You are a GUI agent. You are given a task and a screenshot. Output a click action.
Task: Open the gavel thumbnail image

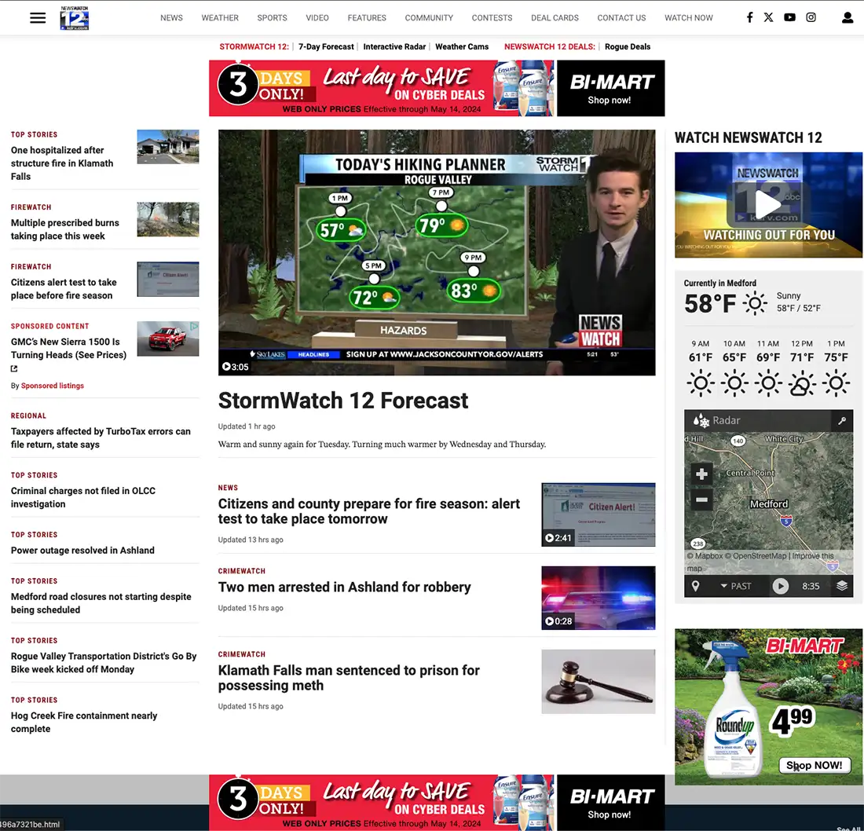coord(599,682)
